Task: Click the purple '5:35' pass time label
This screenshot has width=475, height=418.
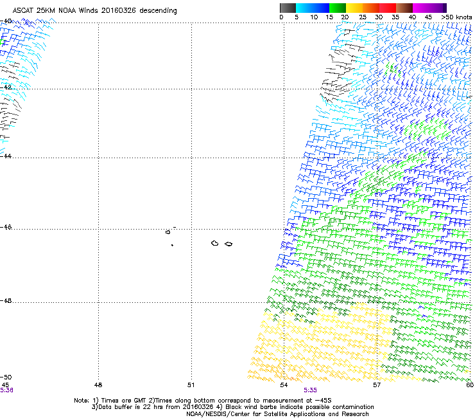Action: (310, 390)
